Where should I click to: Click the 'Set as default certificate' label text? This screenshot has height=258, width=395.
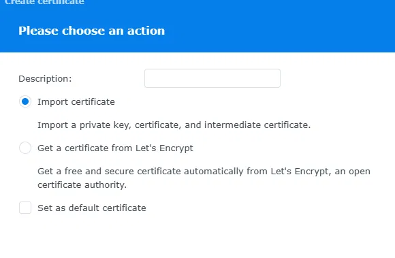[x=92, y=208]
